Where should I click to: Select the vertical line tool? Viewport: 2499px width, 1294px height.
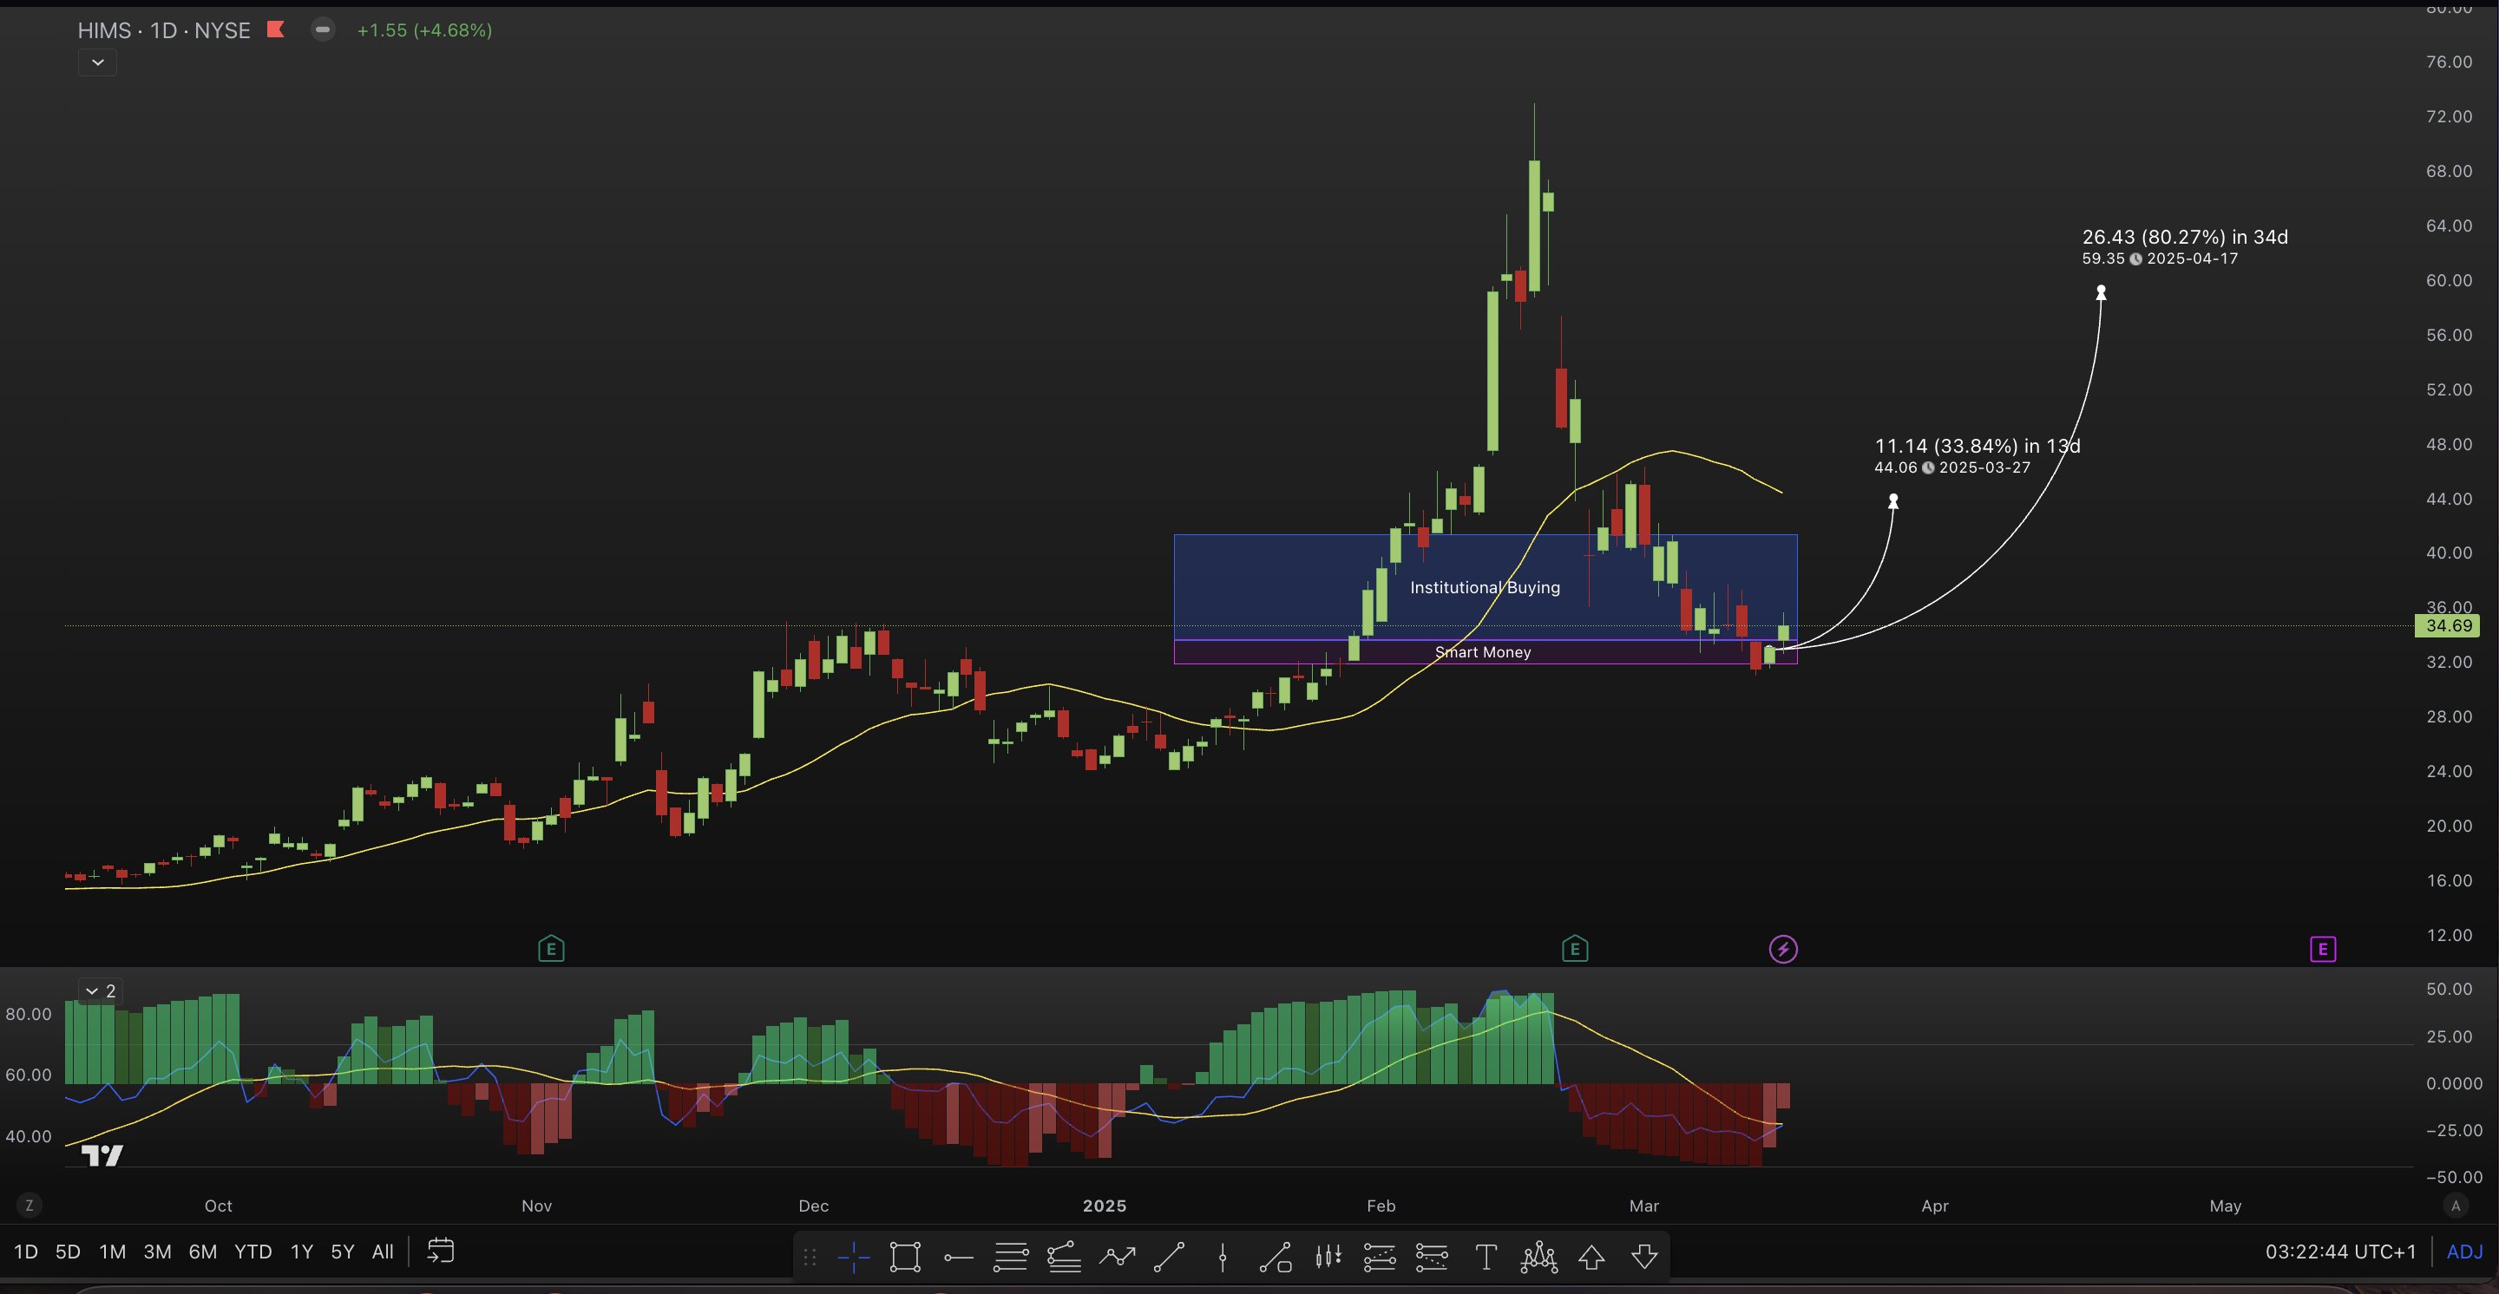tap(1223, 1258)
